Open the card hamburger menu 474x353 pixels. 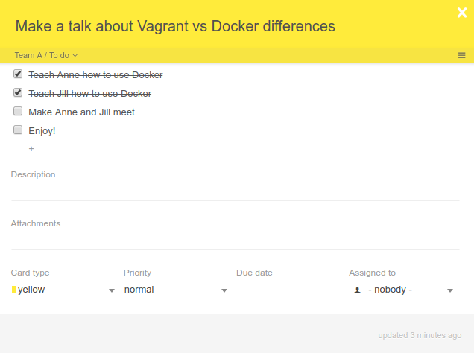pos(461,55)
